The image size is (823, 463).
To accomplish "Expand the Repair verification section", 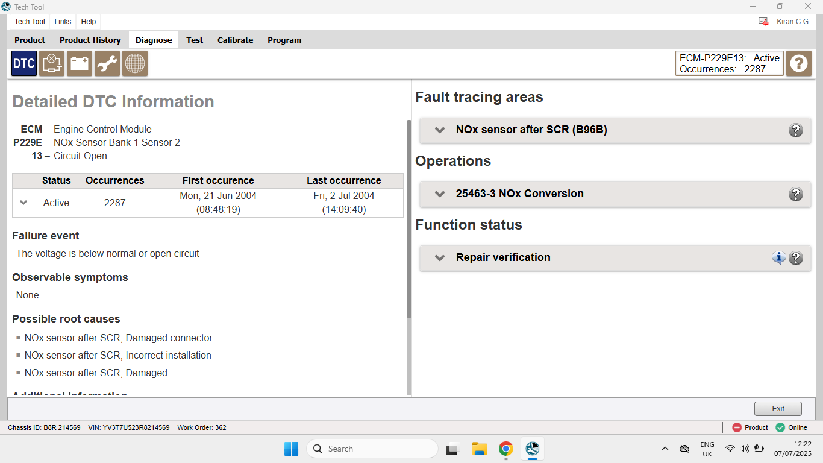I will coord(440,257).
